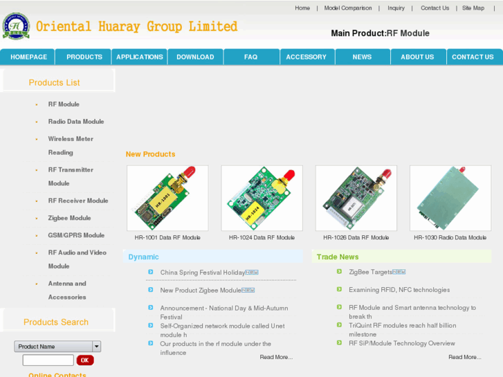Click the NEW badge after New Product Zigbee Module
This screenshot has width=503, height=377.
[248, 291]
